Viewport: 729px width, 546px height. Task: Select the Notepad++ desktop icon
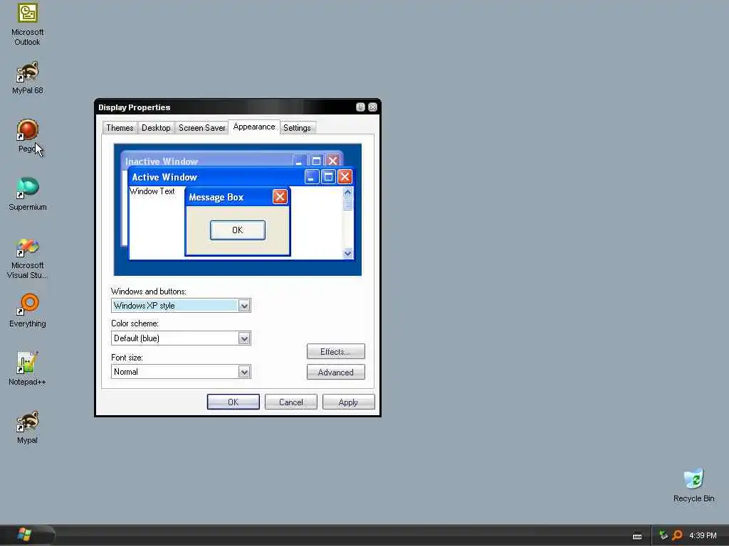(x=28, y=369)
